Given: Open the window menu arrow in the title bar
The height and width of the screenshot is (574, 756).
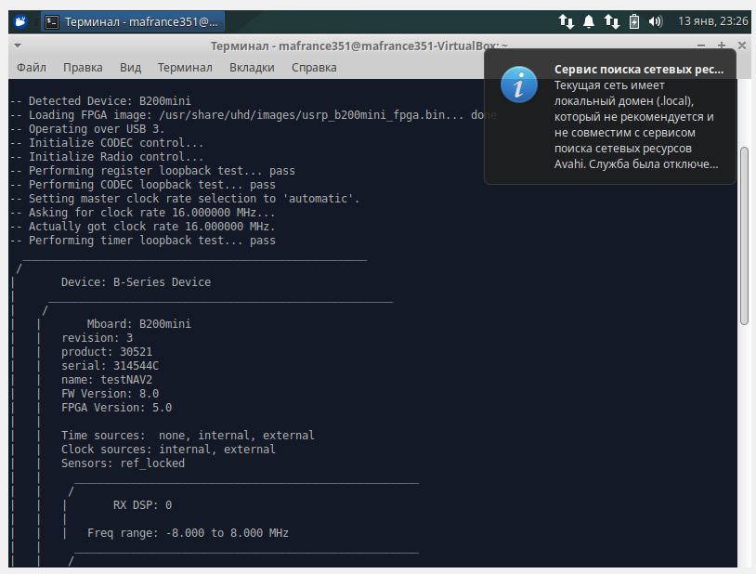Looking at the screenshot, I should click(18, 46).
